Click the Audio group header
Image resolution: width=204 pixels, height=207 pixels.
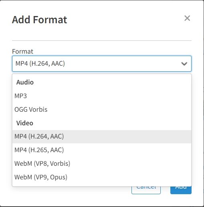25,82
